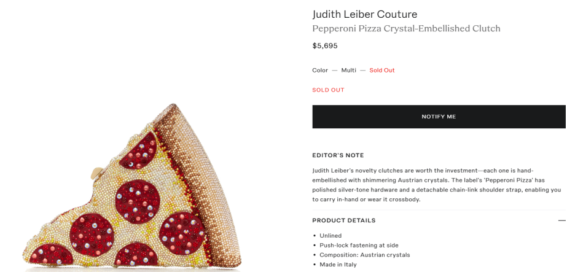The image size is (575, 272).
Task: Open the Judith Leiber Couture brand link
Action: [x=364, y=14]
